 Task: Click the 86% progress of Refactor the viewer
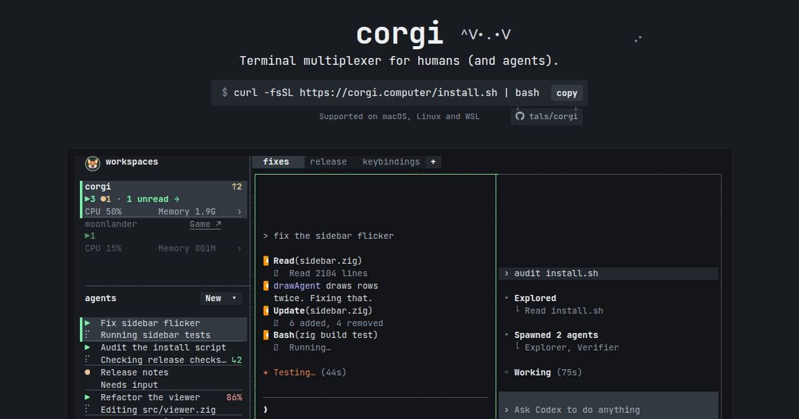pyautogui.click(x=234, y=397)
